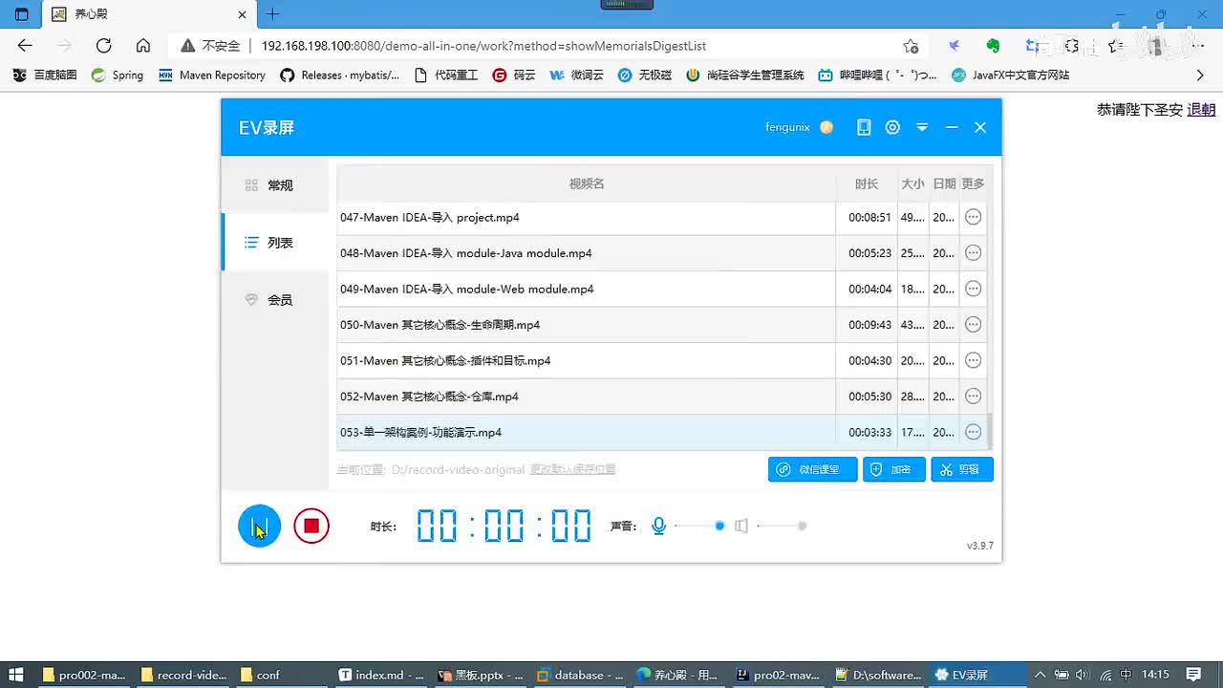The width and height of the screenshot is (1223, 688).
Task: Switch to the 列表 tab
Action: pyautogui.click(x=275, y=243)
